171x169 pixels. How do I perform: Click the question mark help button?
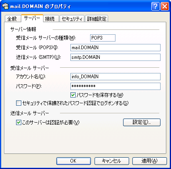pos(155,6)
